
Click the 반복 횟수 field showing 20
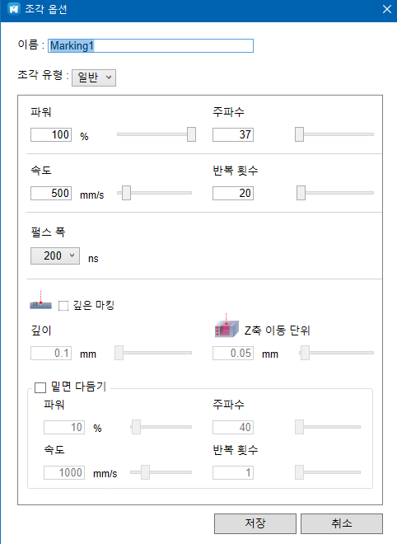click(x=233, y=193)
